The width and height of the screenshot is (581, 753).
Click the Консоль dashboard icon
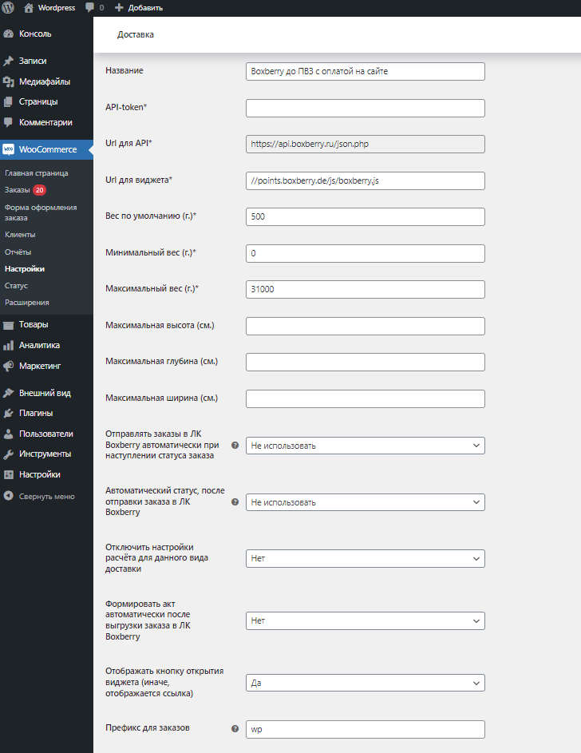click(x=9, y=34)
